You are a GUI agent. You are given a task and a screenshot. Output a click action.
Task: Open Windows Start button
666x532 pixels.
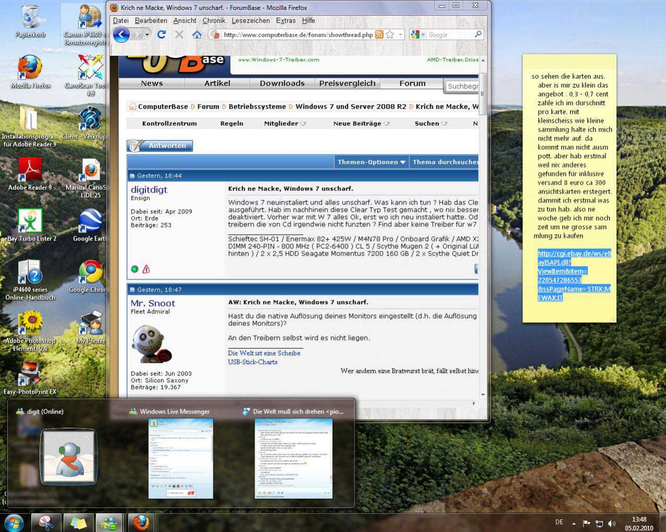[14, 522]
